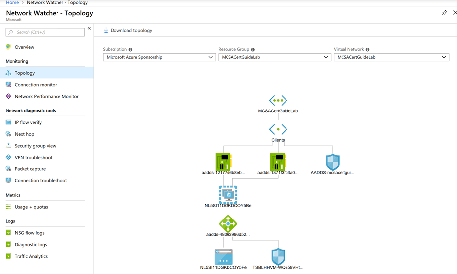Click the TSBLHHVM-WQ359VHt shield icon
The image size is (457, 274).
278,257
